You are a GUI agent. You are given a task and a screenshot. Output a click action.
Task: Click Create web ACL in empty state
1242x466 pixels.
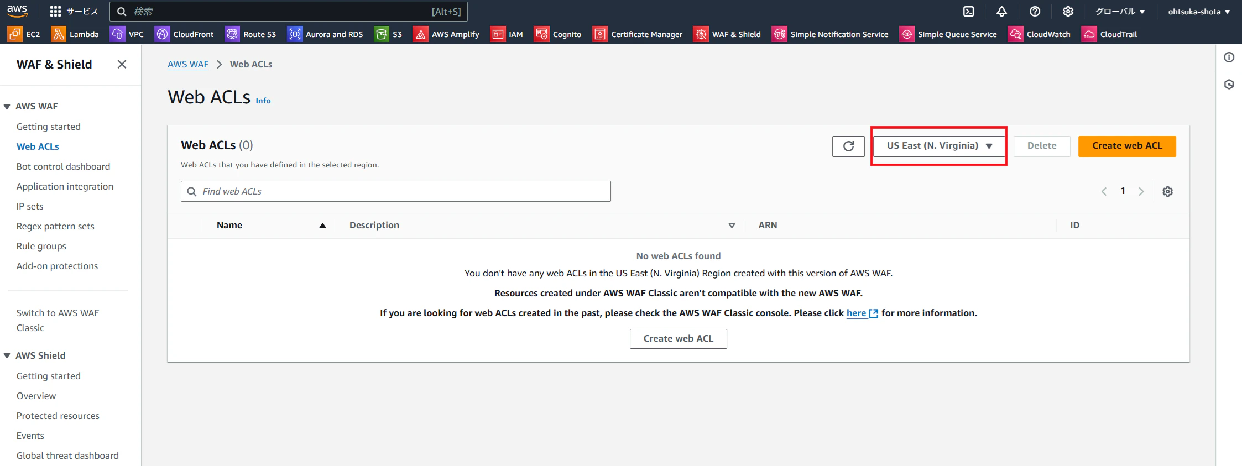679,339
